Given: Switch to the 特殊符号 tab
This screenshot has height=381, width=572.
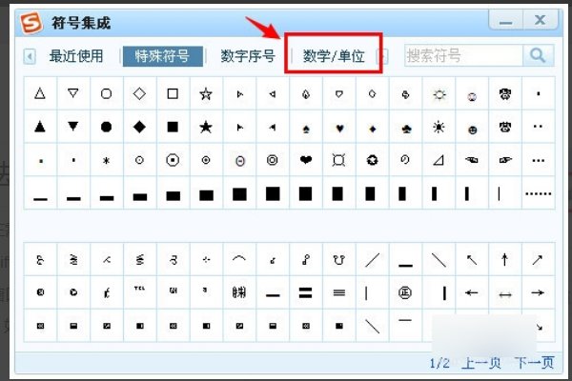Looking at the screenshot, I should [163, 56].
